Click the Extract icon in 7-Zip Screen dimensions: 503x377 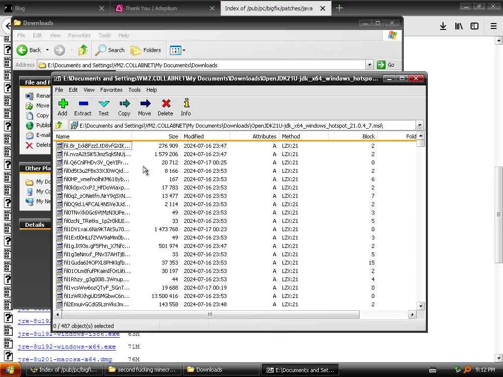point(83,108)
